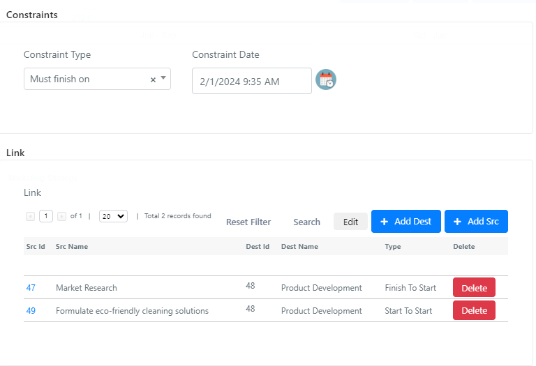Select the 'Market Research' source name cell
Screen dimensions: 536x366
tap(86, 288)
